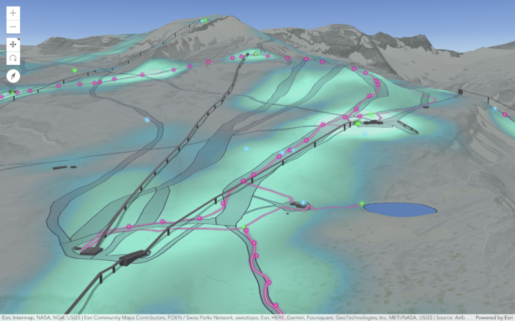Viewport: 515px width, 321px height.
Task: Select the green point beside the lake
Action: pyautogui.click(x=361, y=203)
